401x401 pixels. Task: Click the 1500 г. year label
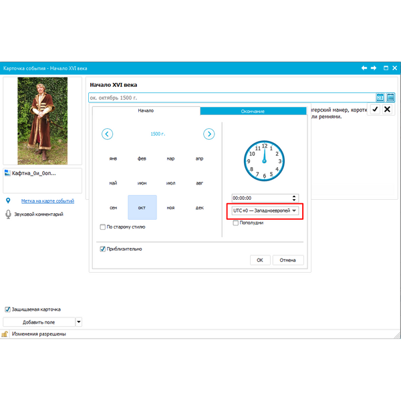coord(158,134)
